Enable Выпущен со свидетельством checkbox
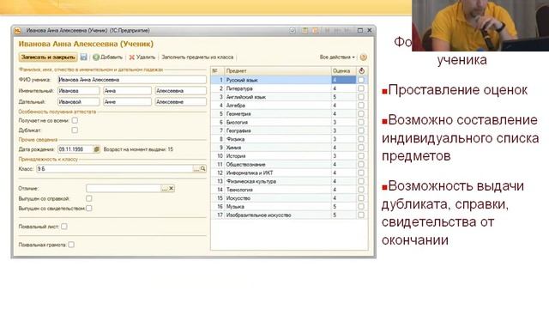 (89, 208)
